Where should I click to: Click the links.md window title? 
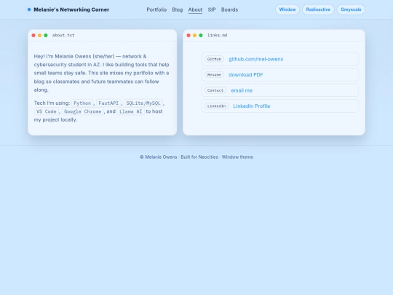pyautogui.click(x=218, y=36)
